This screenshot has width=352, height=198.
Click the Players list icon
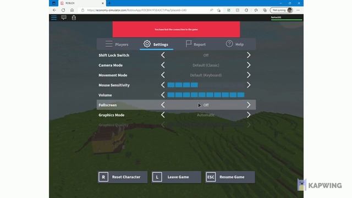point(109,44)
